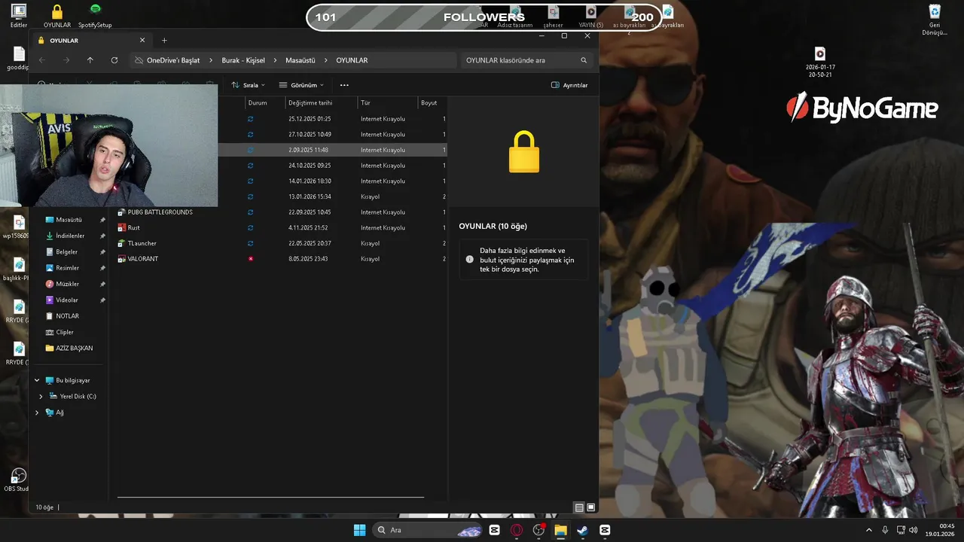Open AZİZ BAŞKAN folder in sidebar

point(69,349)
